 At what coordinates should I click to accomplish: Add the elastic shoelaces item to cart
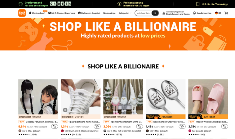(x=97, y=127)
